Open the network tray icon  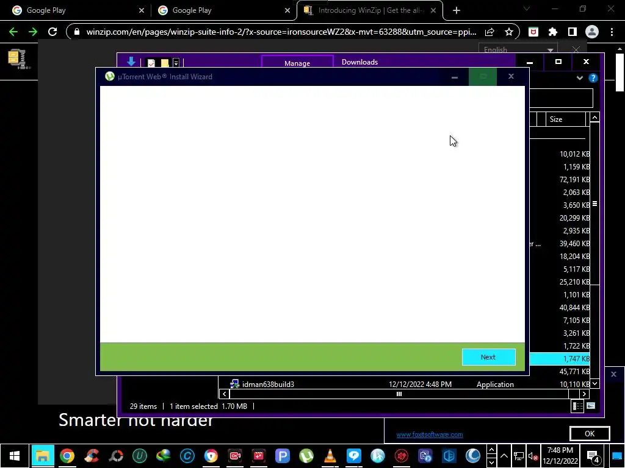point(519,456)
